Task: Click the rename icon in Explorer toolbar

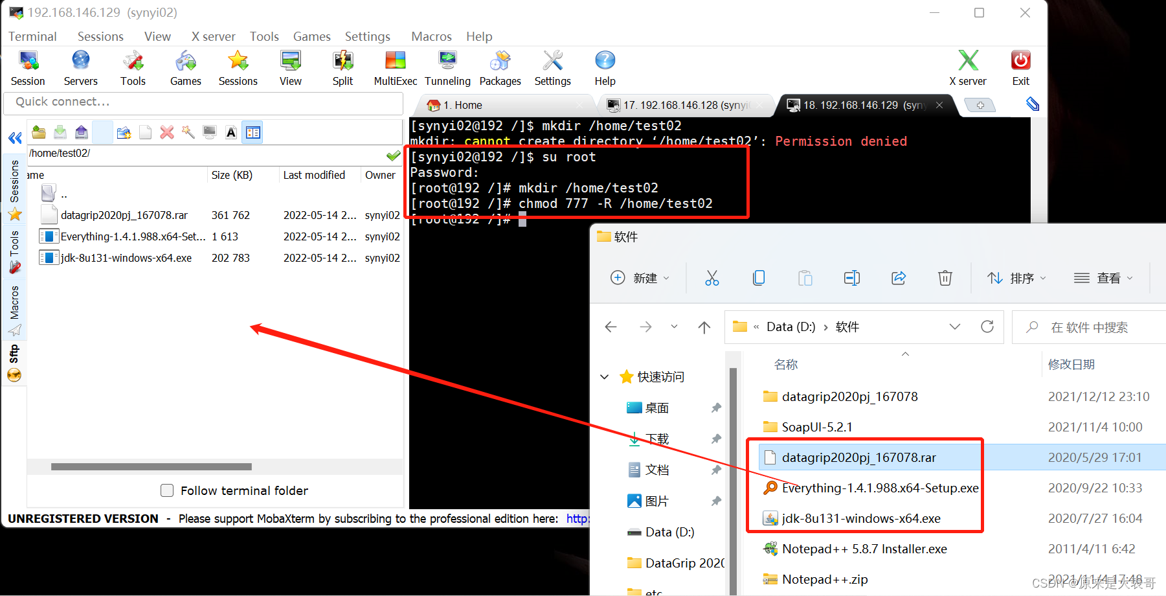Action: click(852, 278)
